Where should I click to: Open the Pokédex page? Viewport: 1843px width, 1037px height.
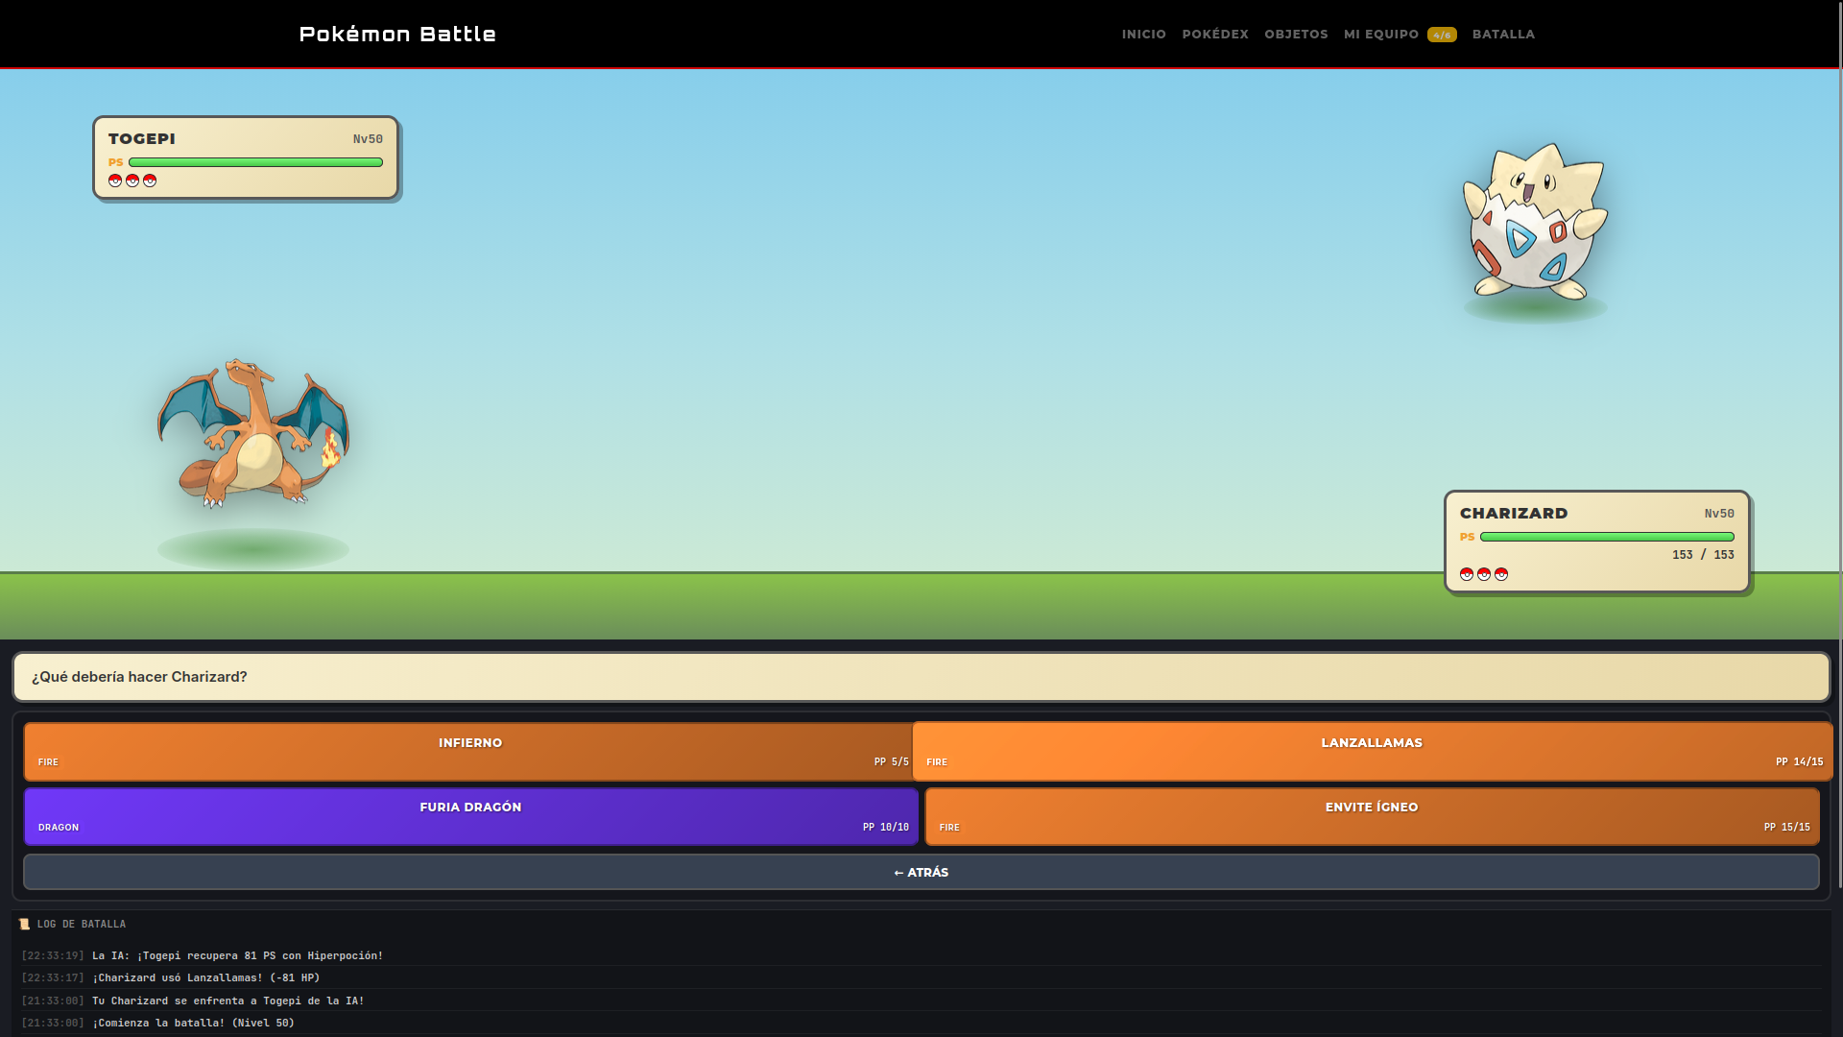[1215, 35]
